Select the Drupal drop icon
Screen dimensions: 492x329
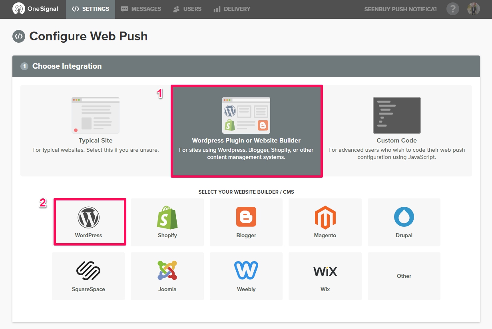pyautogui.click(x=404, y=218)
